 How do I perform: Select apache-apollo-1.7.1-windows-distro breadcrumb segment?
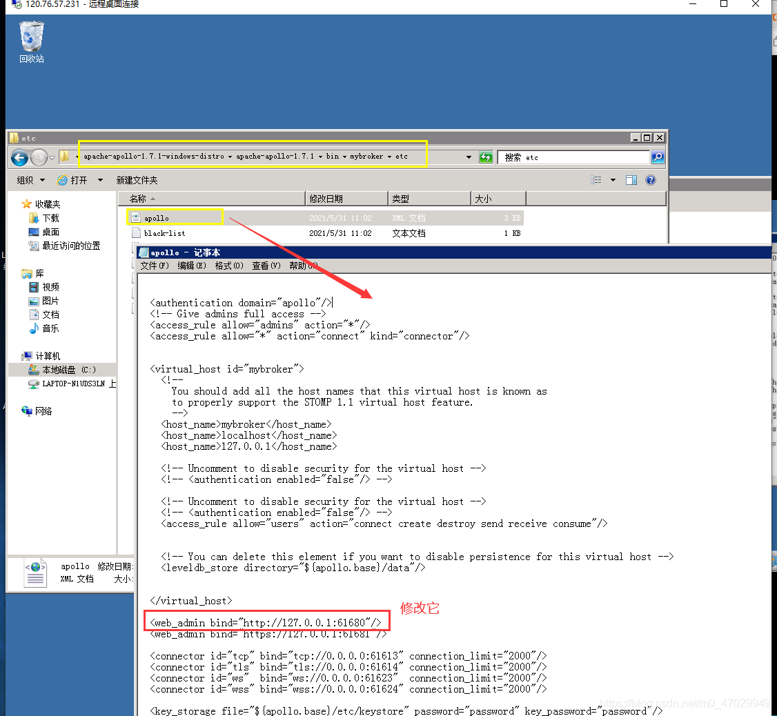tap(154, 156)
